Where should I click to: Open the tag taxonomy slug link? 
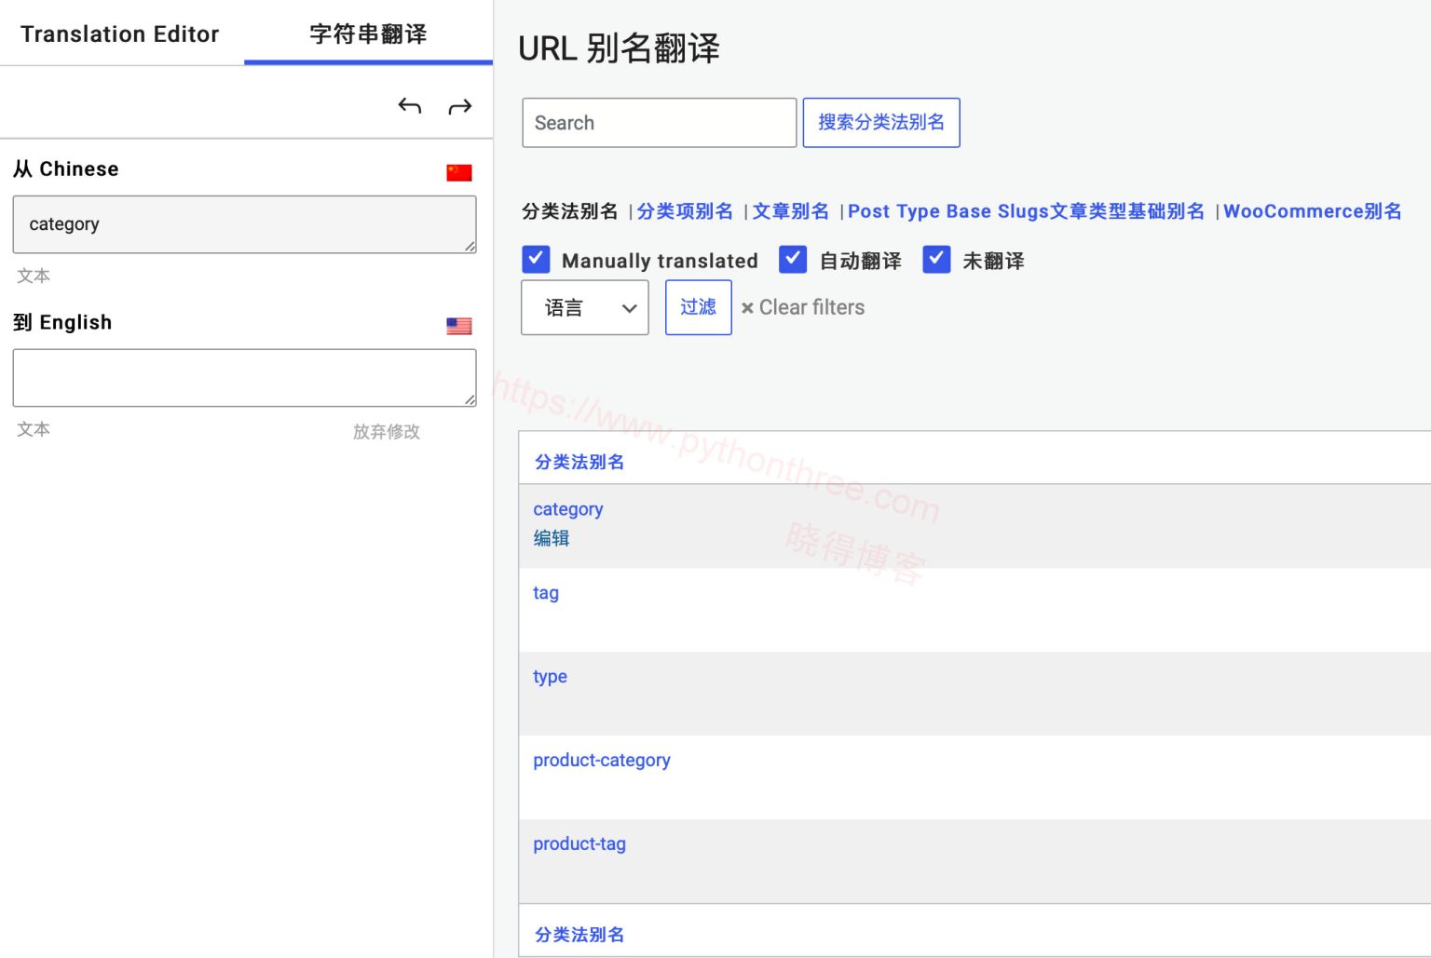click(545, 593)
